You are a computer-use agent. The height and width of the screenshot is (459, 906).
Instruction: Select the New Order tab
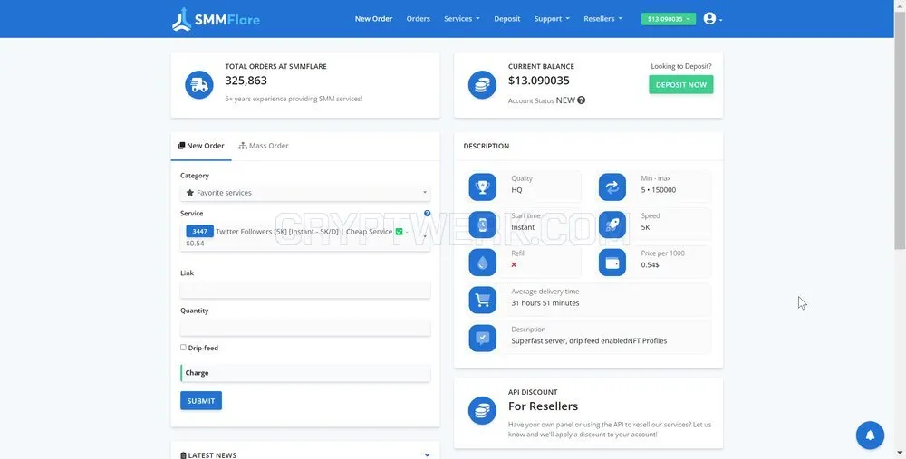point(201,146)
